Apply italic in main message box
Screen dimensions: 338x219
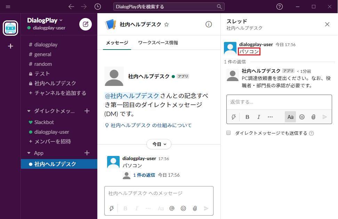(137, 208)
